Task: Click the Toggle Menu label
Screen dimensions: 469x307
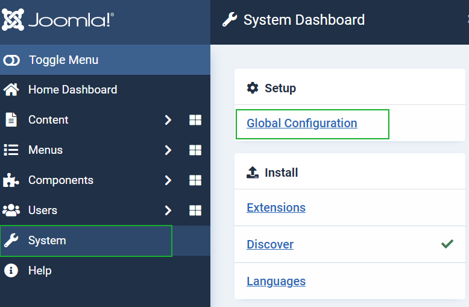Action: click(63, 60)
